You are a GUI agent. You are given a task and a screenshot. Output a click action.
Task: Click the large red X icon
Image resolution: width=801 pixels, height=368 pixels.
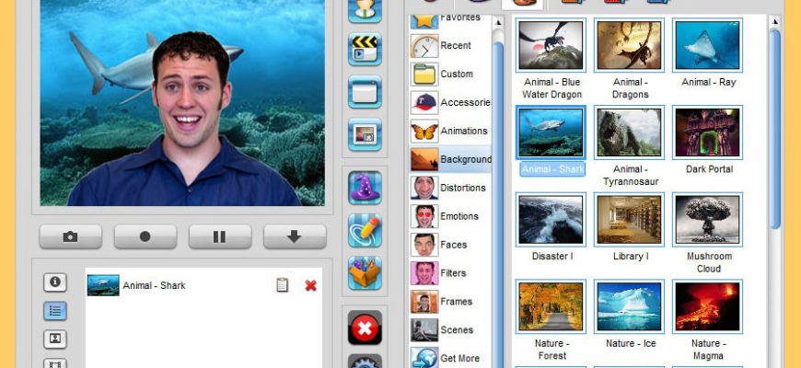point(365,328)
